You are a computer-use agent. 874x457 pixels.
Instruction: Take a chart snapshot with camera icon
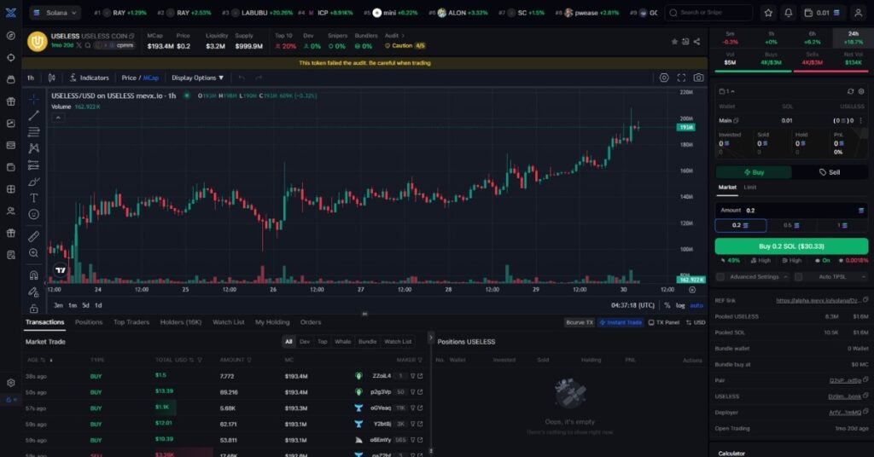698,78
